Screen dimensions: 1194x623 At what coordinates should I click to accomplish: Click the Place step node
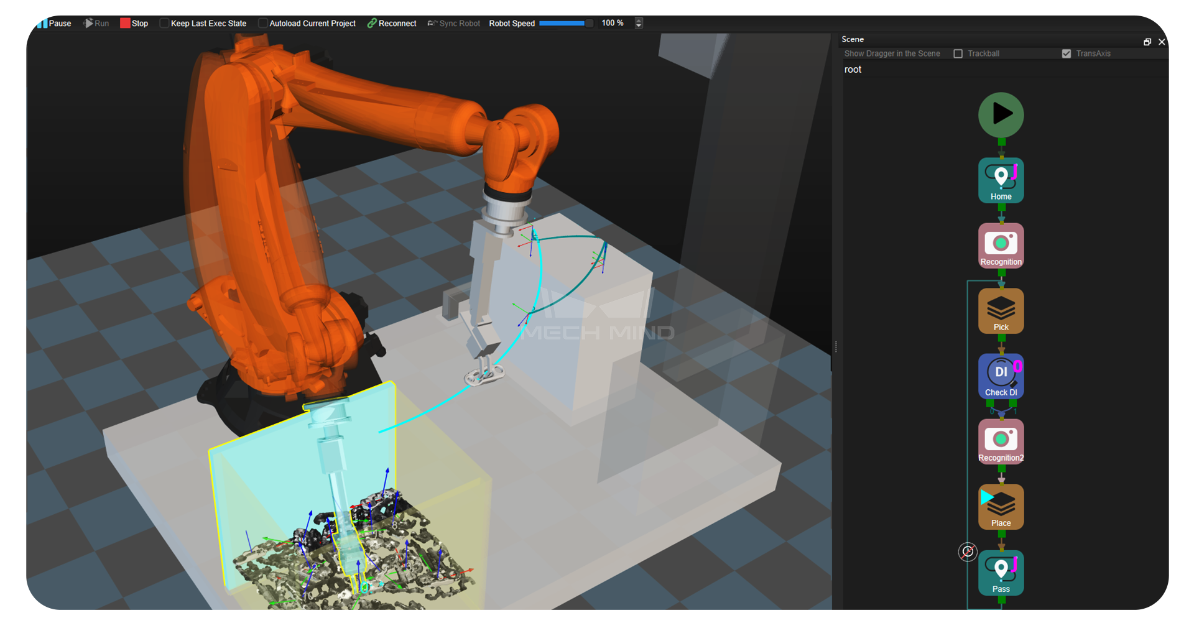click(1001, 506)
